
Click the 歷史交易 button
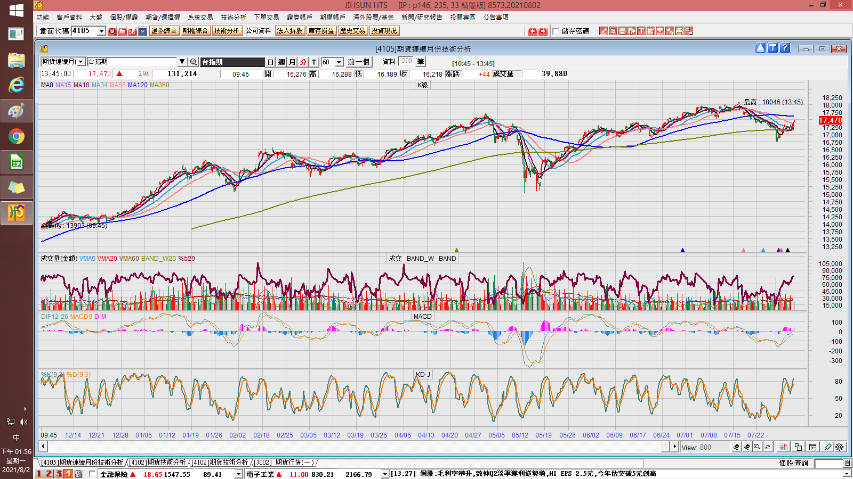point(353,31)
